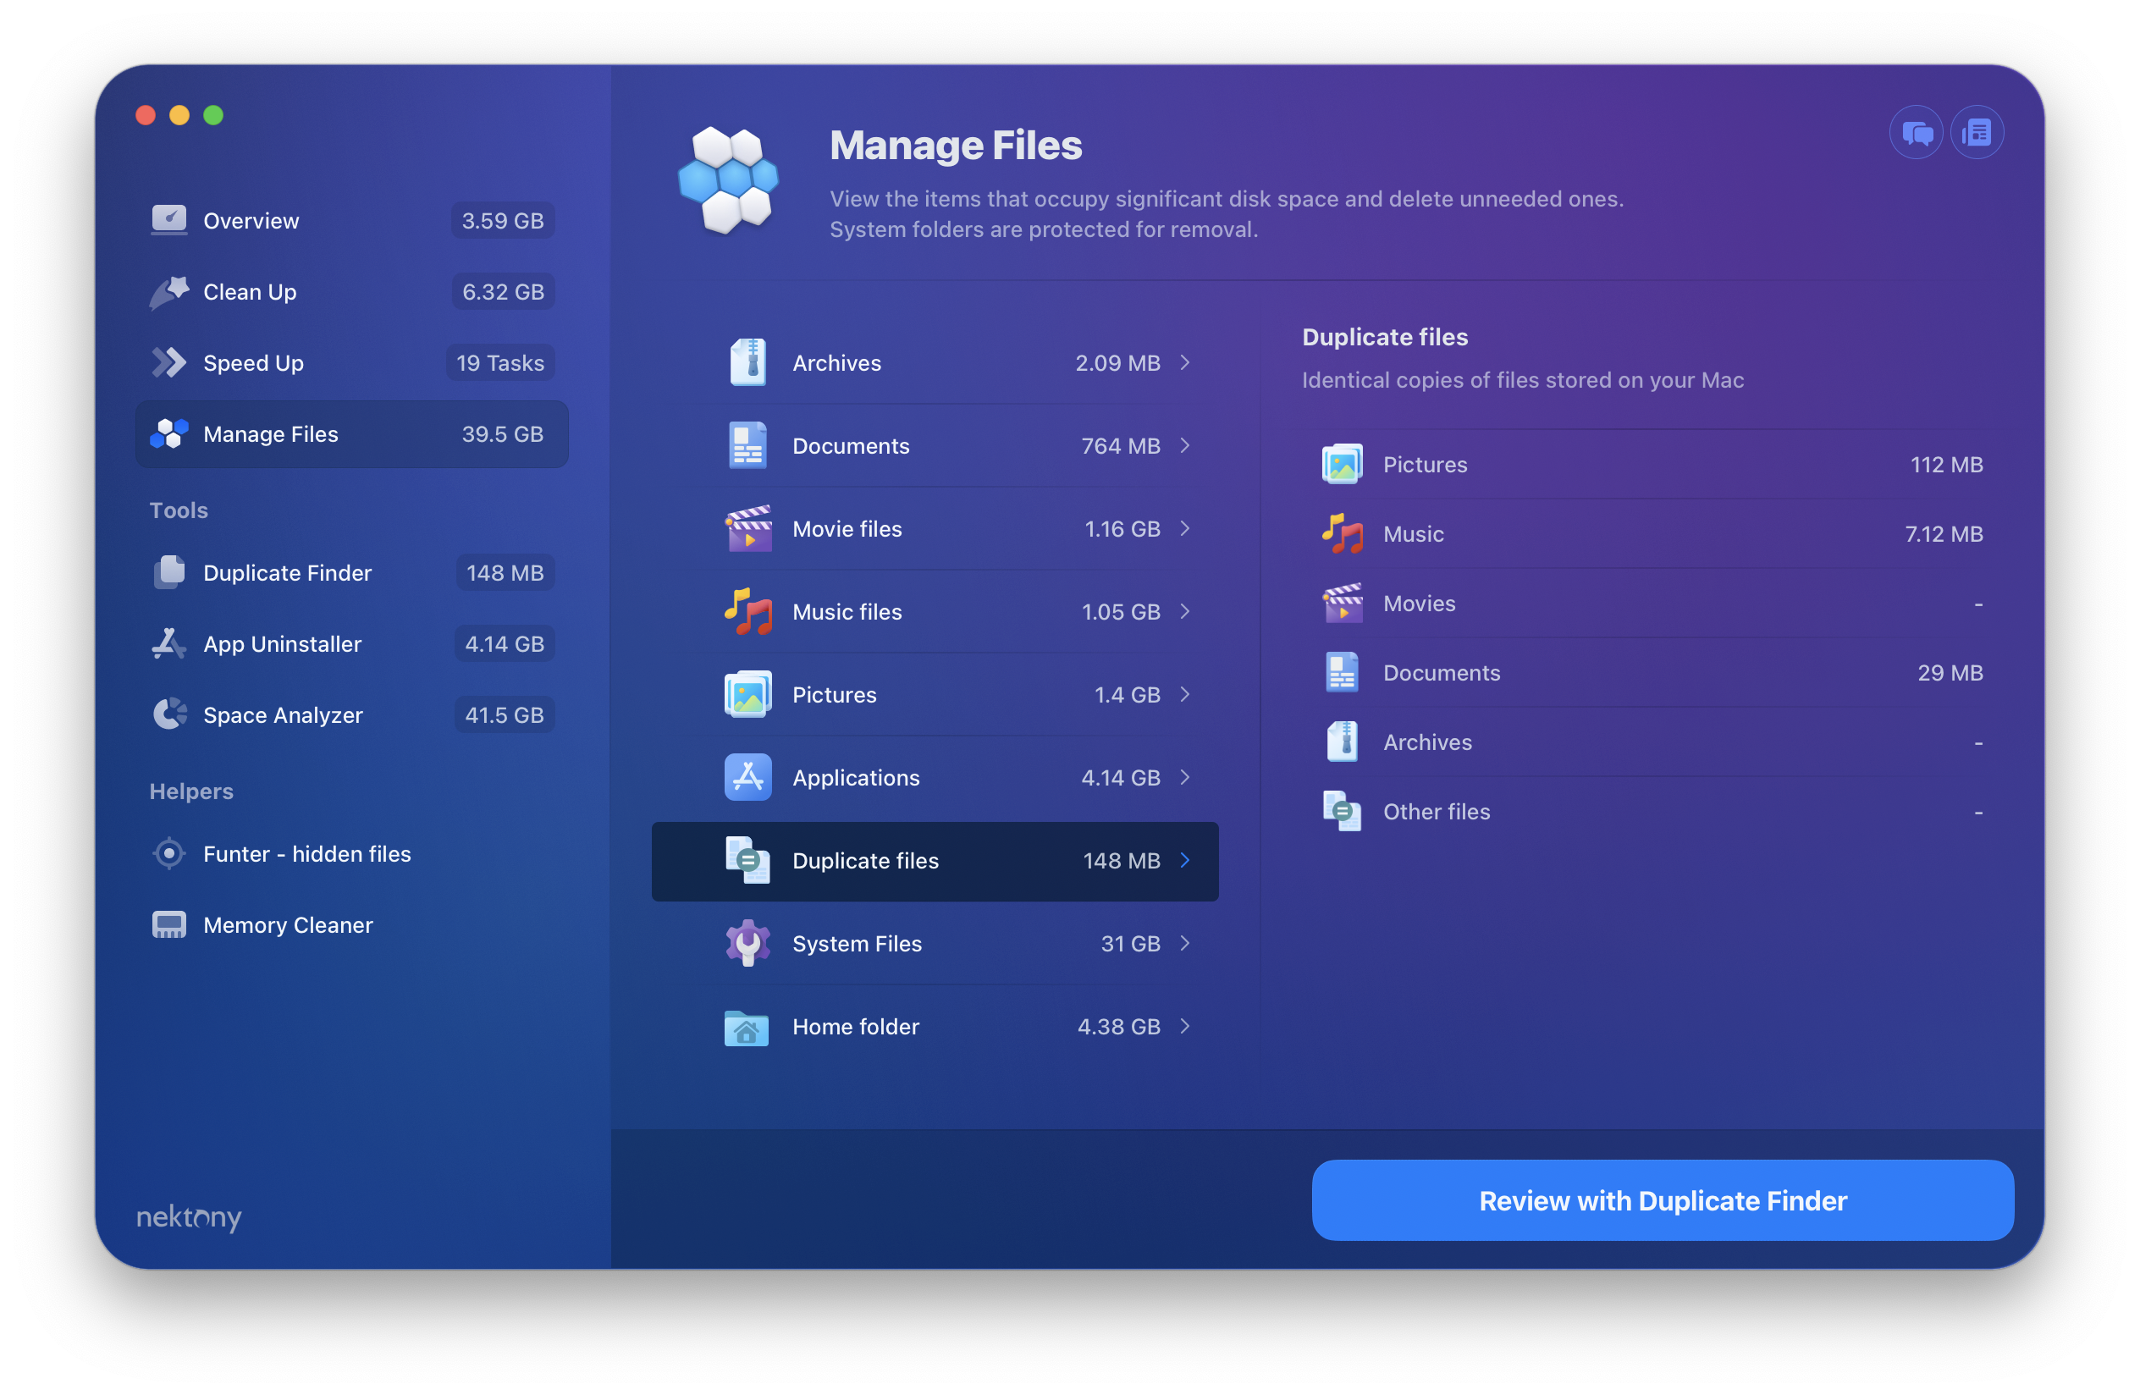
Task: Switch to the Overview section
Action: coord(251,220)
